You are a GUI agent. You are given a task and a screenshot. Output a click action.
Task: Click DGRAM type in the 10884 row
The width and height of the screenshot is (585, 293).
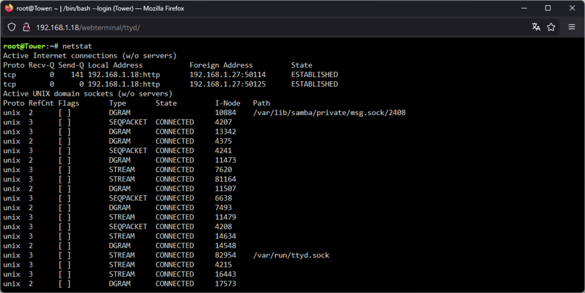coord(120,113)
